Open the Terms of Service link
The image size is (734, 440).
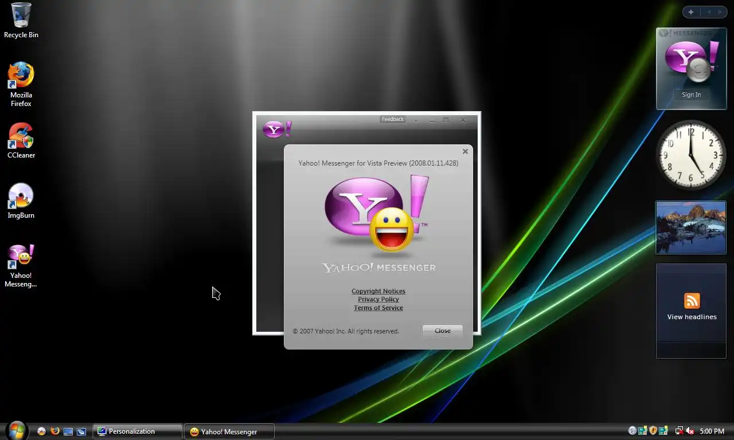pos(378,308)
